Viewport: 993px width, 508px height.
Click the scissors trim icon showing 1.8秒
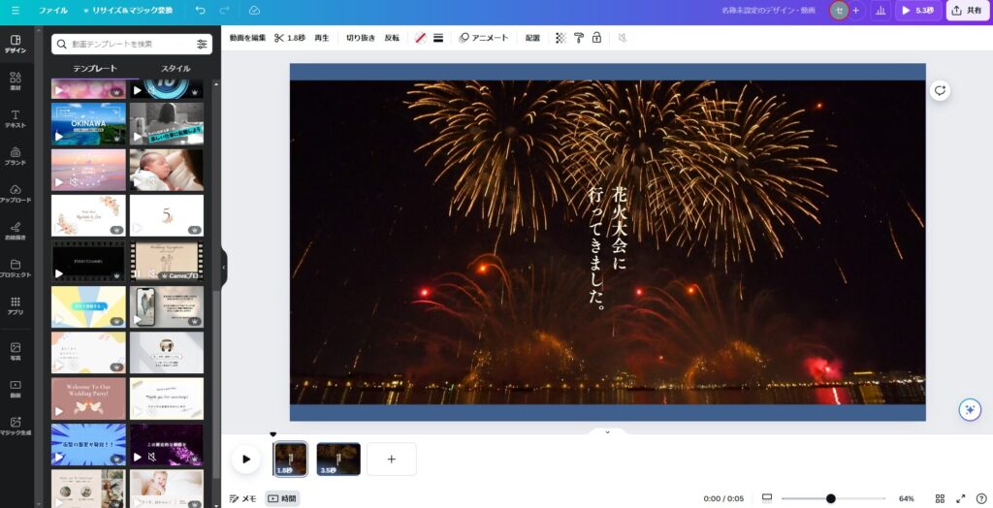coord(289,38)
